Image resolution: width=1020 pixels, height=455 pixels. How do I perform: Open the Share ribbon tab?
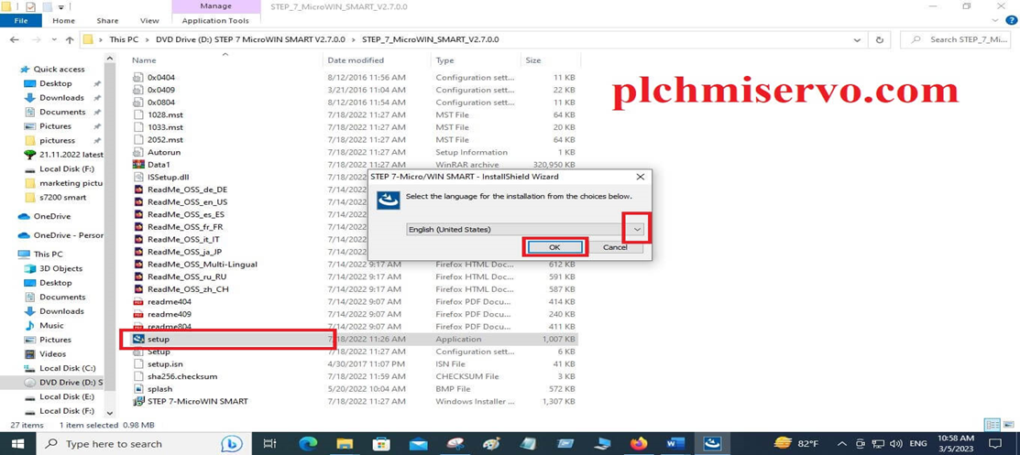pyautogui.click(x=107, y=21)
